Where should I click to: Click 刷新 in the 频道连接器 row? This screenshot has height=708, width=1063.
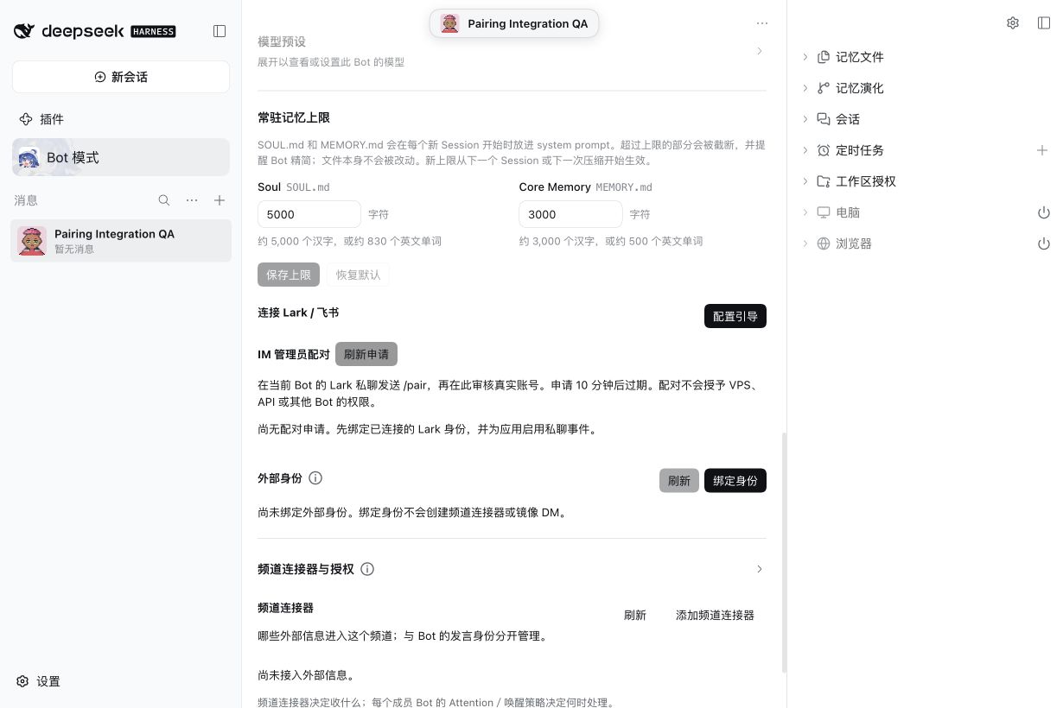(x=635, y=616)
